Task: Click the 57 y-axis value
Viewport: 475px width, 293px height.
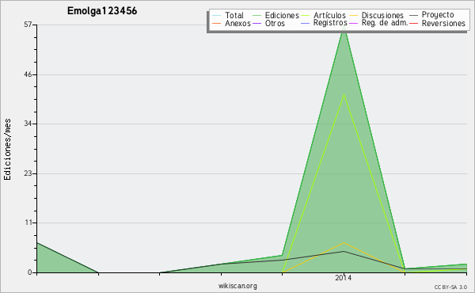Action: coord(28,25)
